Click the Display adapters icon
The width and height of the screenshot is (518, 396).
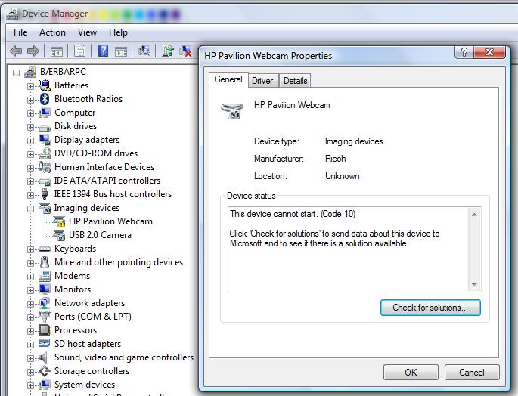pos(45,140)
